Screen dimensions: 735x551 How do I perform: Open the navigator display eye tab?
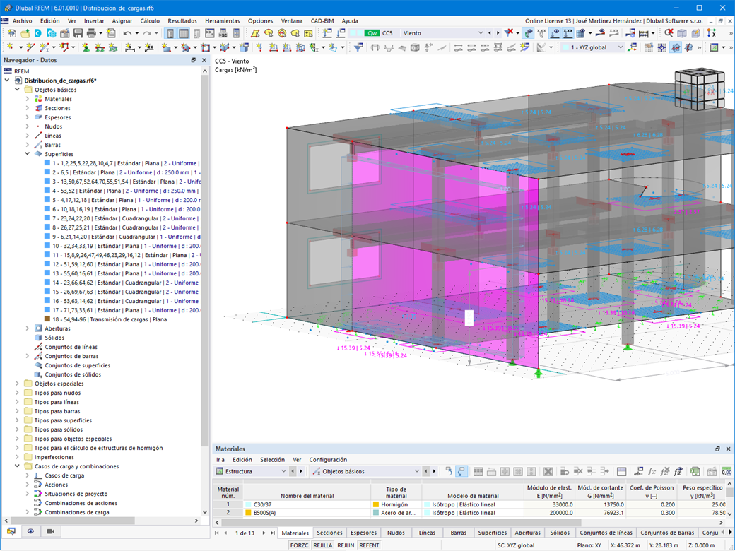31,531
